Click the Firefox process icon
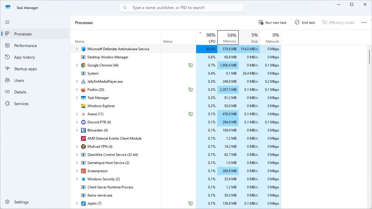This screenshot has width=372, height=209. [83, 90]
